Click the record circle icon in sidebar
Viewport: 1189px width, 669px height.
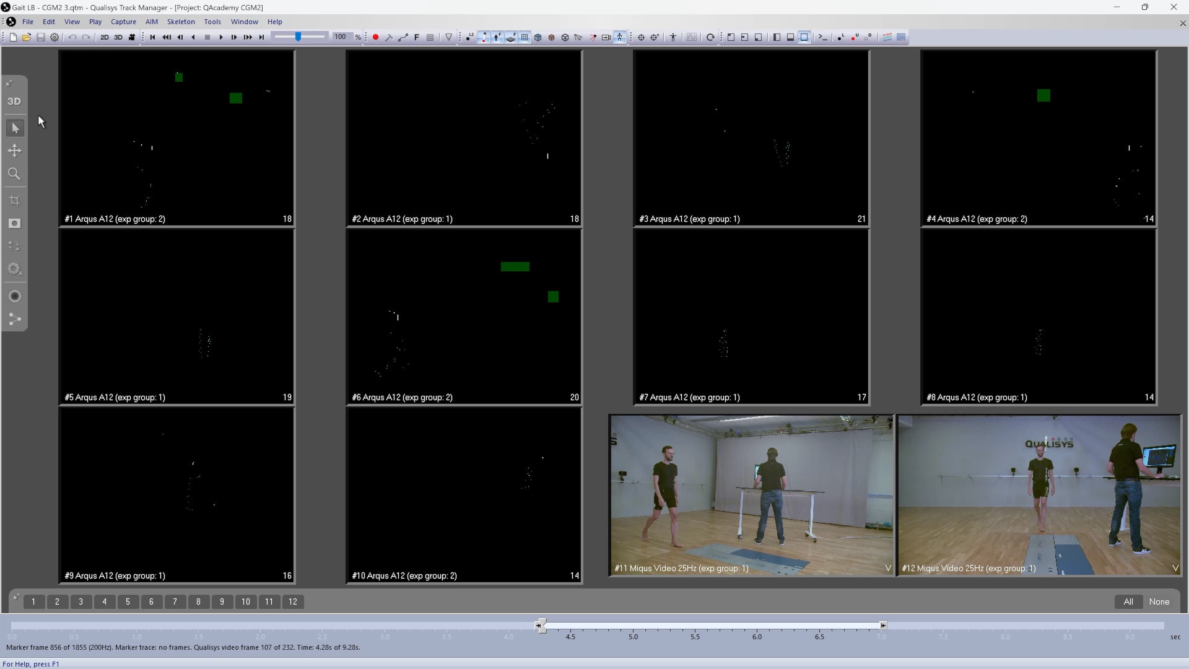pos(15,296)
